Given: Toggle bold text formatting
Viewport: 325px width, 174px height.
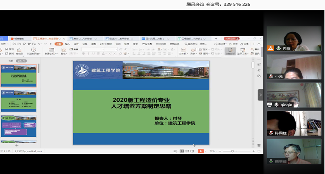Looking at the screenshot, I should [83, 54].
